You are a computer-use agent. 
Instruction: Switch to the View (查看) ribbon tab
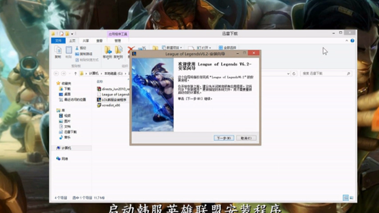point(99,41)
